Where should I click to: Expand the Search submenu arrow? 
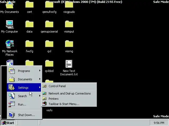click(40, 96)
